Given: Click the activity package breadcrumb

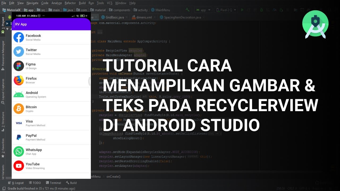Looking at the screenshot, I should click(x=141, y=10).
